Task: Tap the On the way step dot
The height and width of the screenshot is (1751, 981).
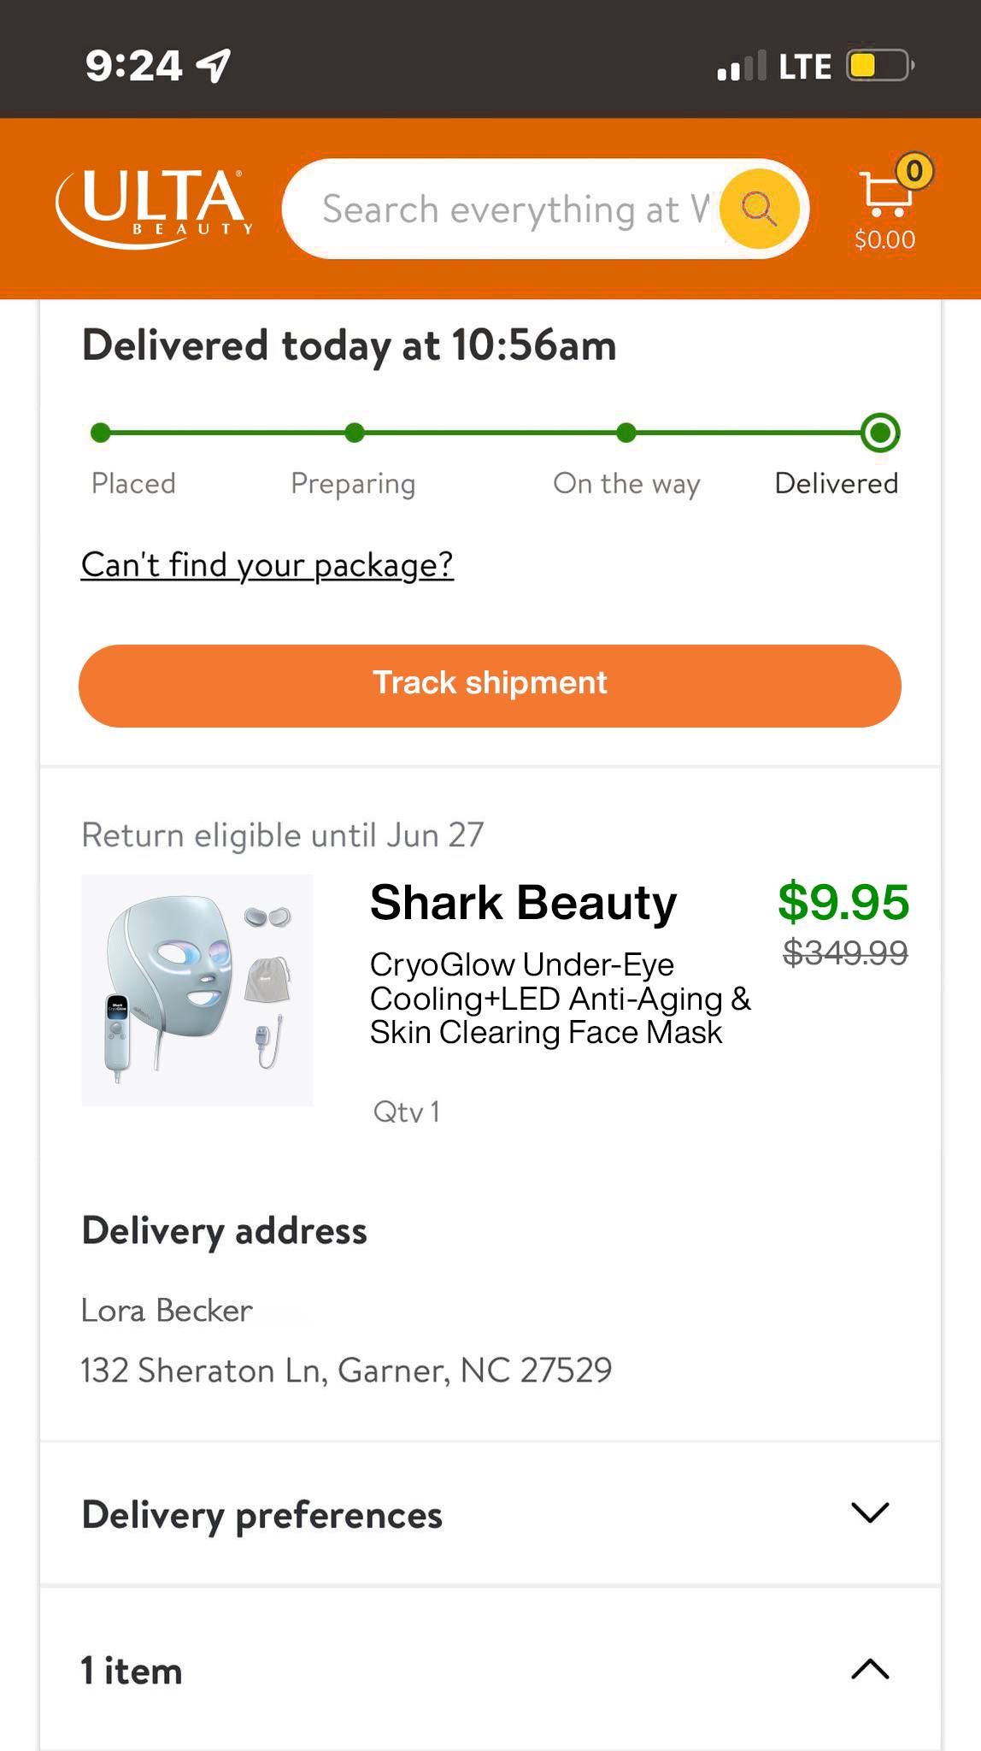Action: [626, 433]
